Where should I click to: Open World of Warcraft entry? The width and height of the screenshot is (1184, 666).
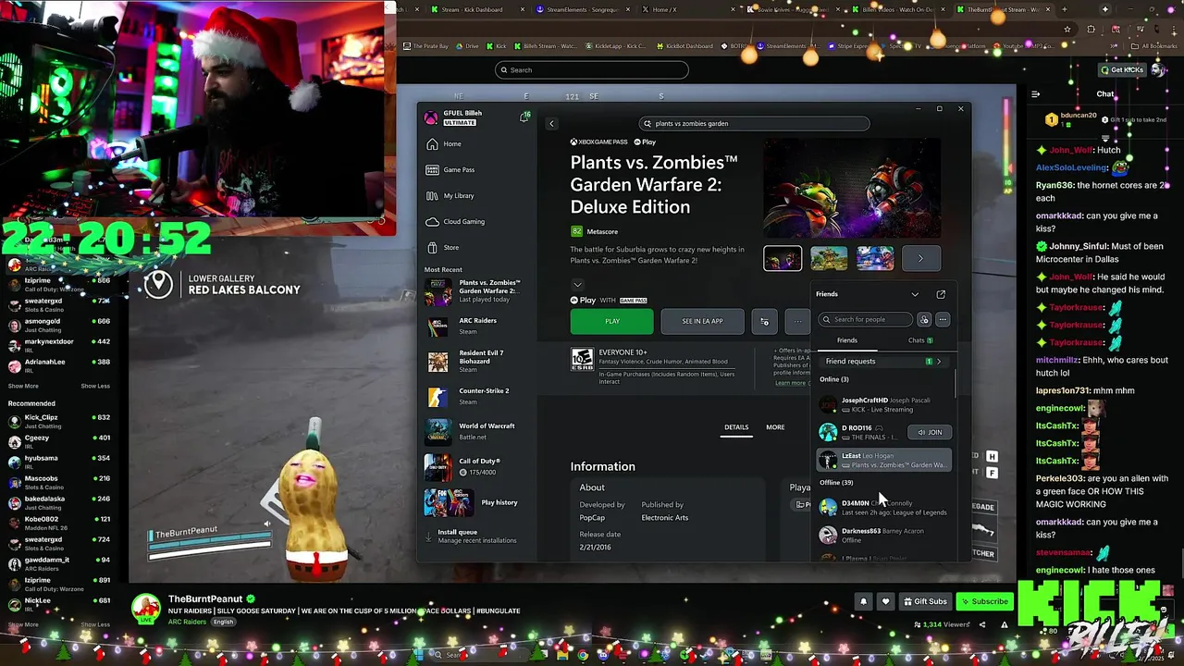(x=476, y=431)
